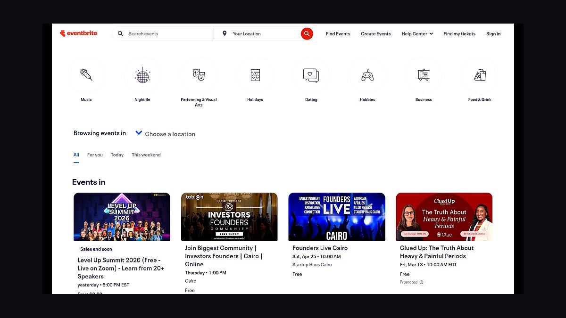Open Clued Up: The Truth About title
The image size is (566, 318).
(437, 252)
